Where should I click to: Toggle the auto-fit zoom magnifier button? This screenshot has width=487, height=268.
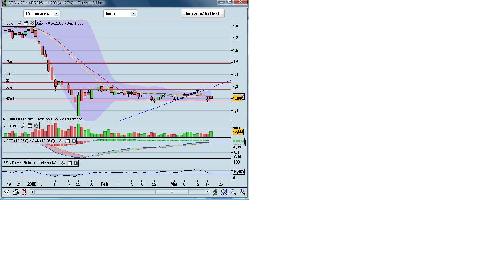tap(224, 192)
